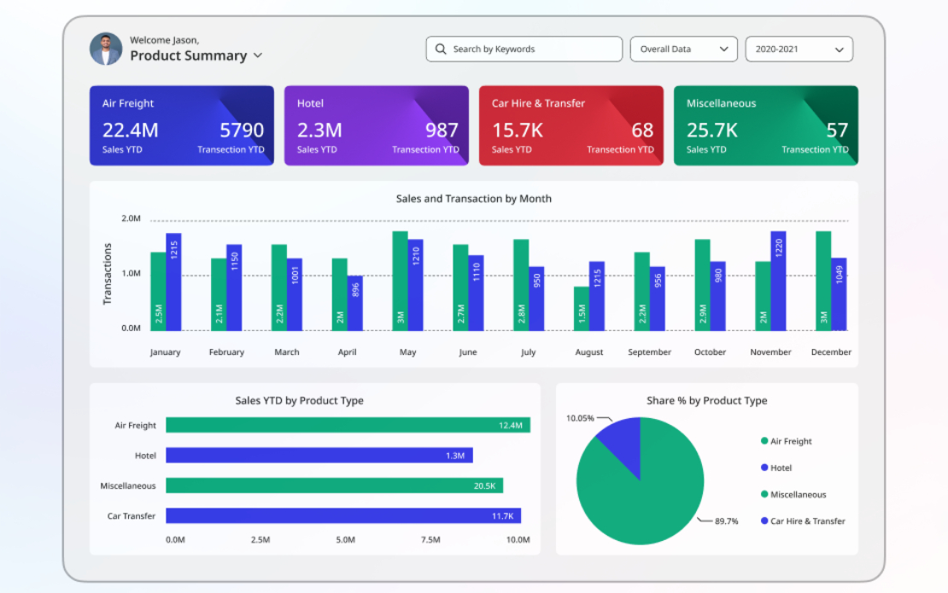Click the February blue 1150 bar
This screenshot has height=593, width=948.
tap(234, 288)
